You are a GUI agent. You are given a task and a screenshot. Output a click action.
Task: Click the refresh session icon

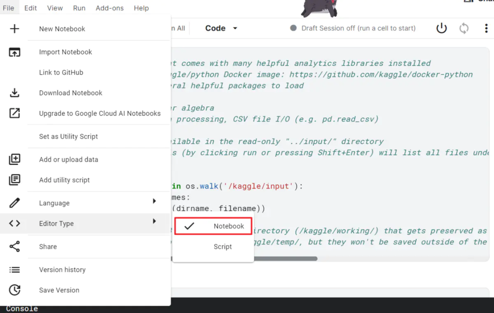pos(464,28)
